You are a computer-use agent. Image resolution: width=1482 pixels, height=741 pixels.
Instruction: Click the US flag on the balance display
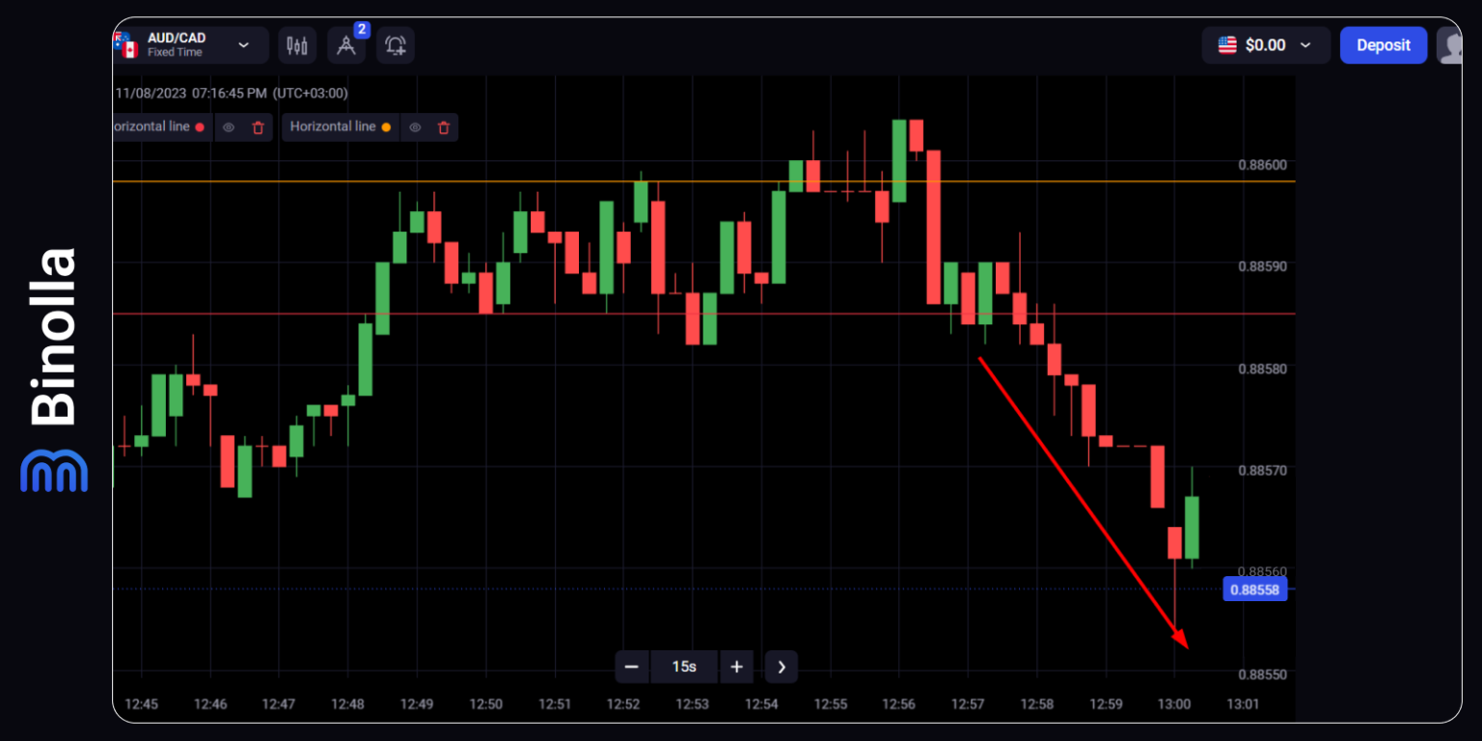click(1226, 43)
